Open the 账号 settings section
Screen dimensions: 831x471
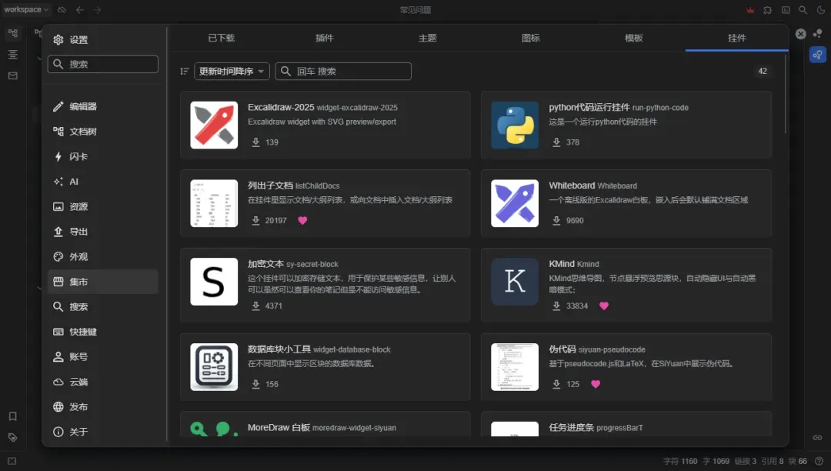click(x=103, y=356)
